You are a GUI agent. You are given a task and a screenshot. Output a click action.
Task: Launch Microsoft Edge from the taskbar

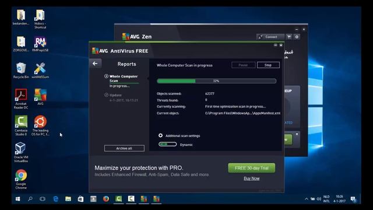point(55,198)
